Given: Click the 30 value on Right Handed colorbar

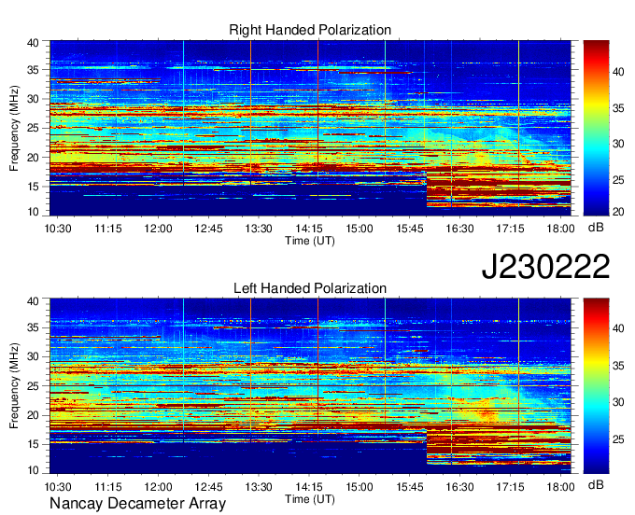Looking at the screenshot, I should coord(618,144).
